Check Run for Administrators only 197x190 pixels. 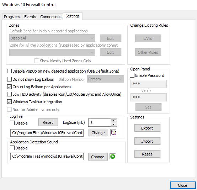point(9,110)
